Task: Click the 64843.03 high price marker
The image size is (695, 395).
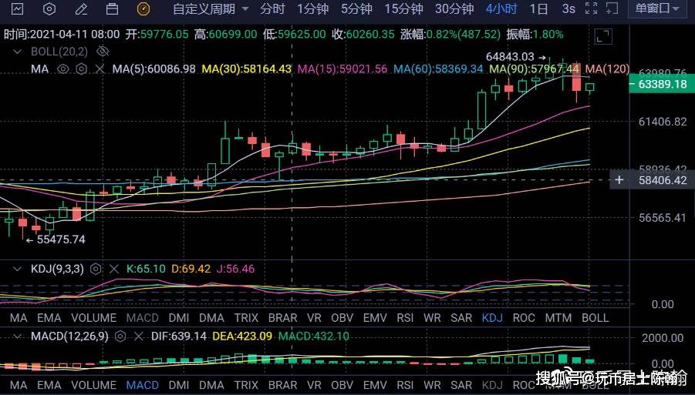Action: point(516,57)
